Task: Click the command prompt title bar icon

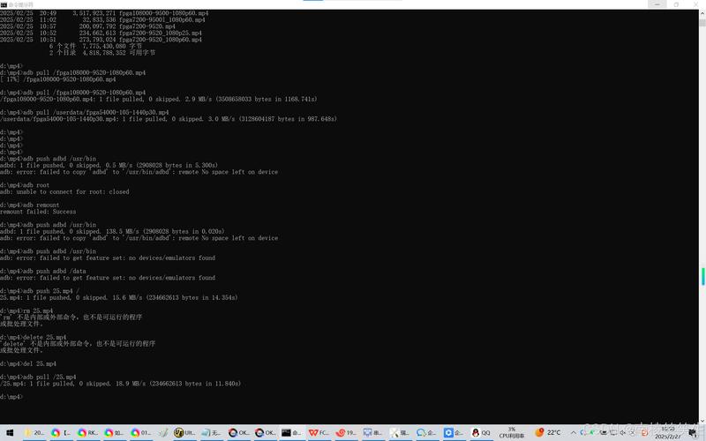Action: tap(4, 4)
